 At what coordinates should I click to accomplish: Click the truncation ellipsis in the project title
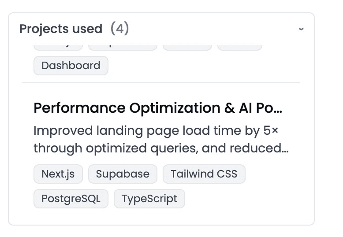pos(278,108)
